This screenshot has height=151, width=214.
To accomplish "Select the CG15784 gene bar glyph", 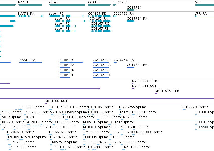I will click(131, 10).
